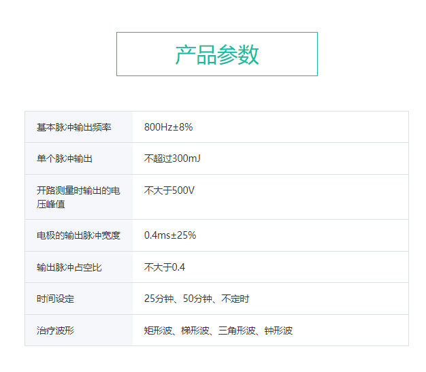
Task: Click the 时间设定 label cell
Action: click(55, 299)
